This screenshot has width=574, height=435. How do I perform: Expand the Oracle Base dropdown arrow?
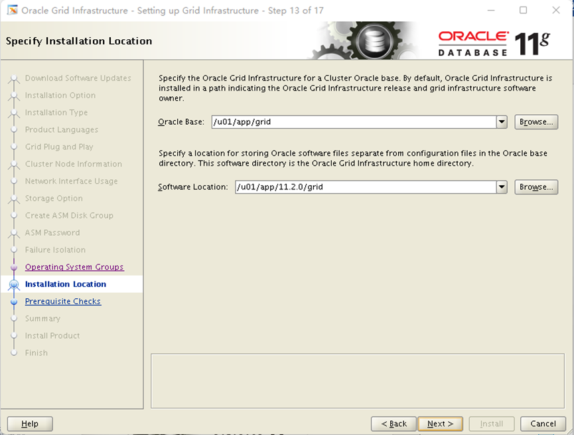point(502,122)
